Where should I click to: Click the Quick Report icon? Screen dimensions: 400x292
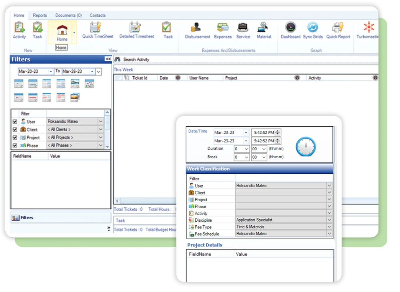[338, 27]
